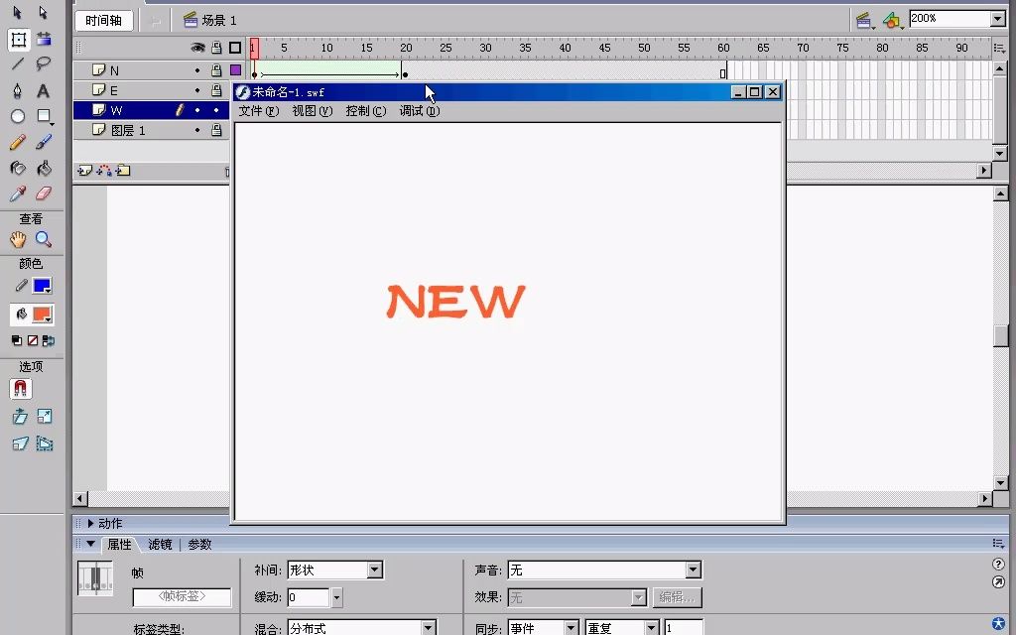This screenshot has width=1016, height=635.
Task: Hide layer E using the visibility column
Action: [x=197, y=89]
